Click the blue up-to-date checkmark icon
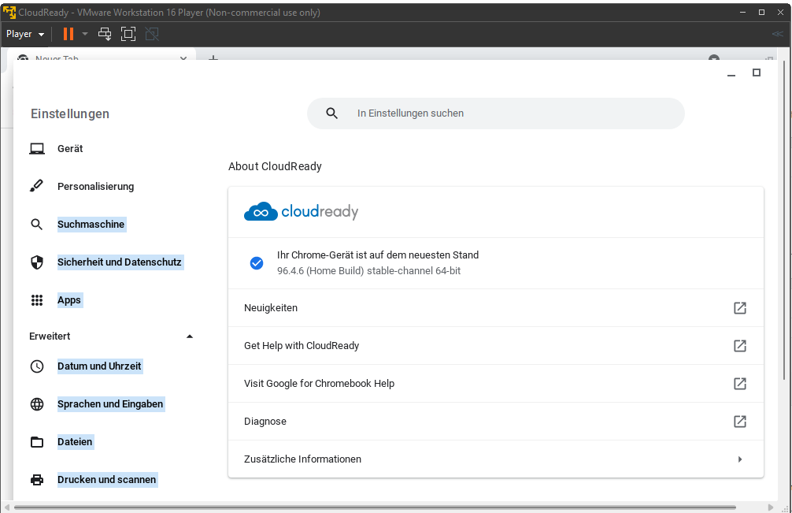Image resolution: width=792 pixels, height=513 pixels. (x=257, y=263)
